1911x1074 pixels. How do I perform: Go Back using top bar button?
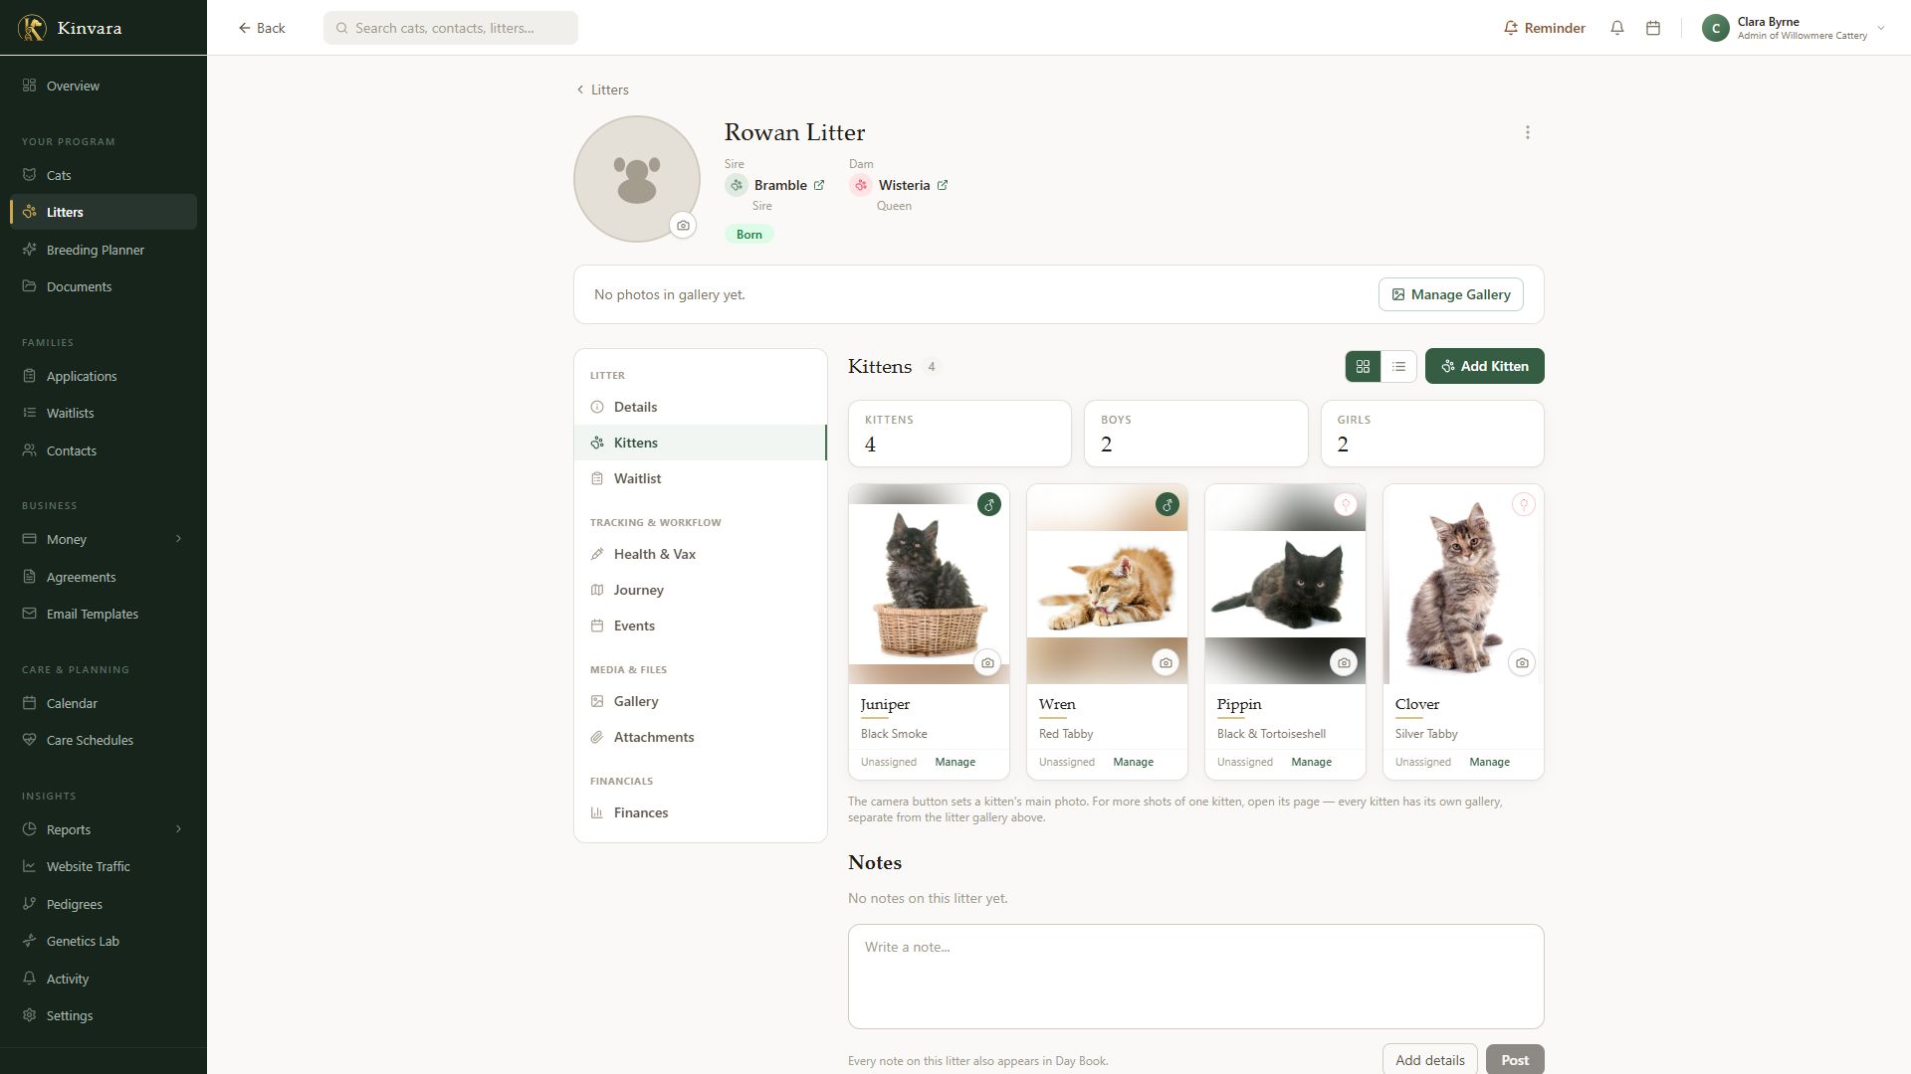[262, 28]
